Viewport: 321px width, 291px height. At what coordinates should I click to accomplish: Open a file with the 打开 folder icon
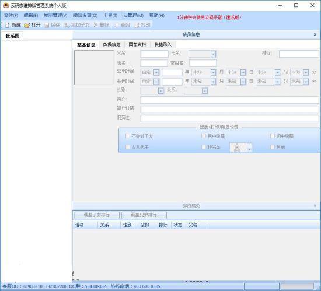pos(27,25)
